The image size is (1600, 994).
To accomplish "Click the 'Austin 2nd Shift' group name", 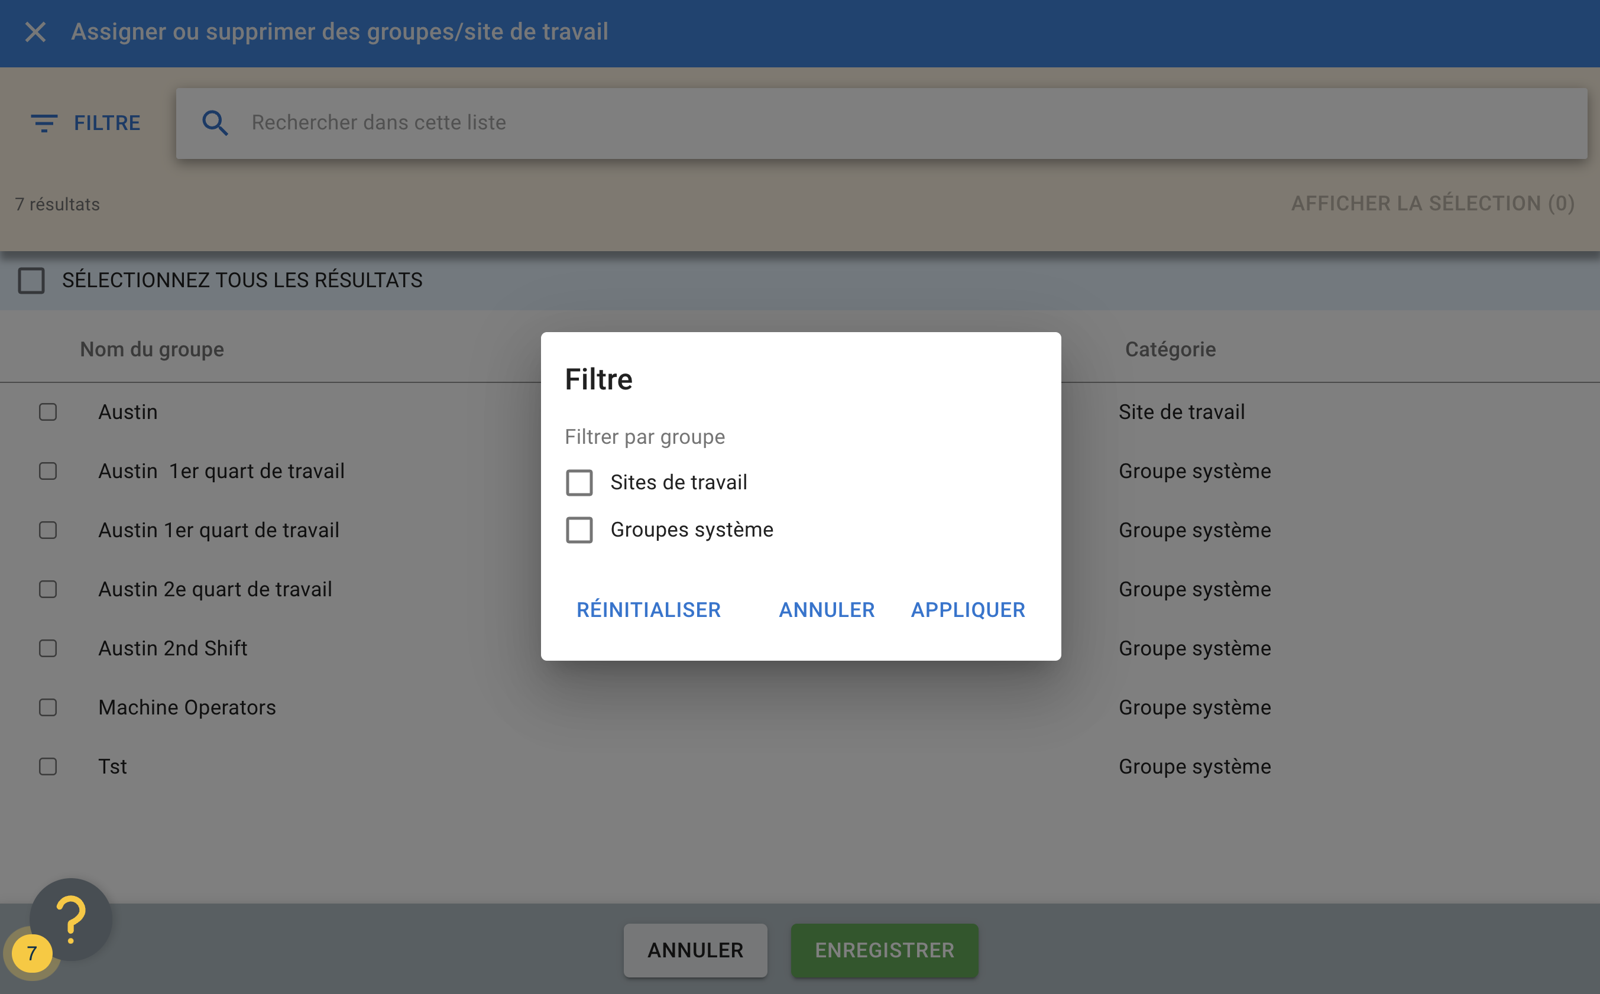I will pyautogui.click(x=173, y=648).
